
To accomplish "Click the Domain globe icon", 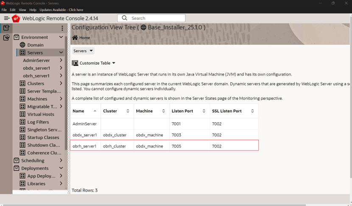I will 22,45.
